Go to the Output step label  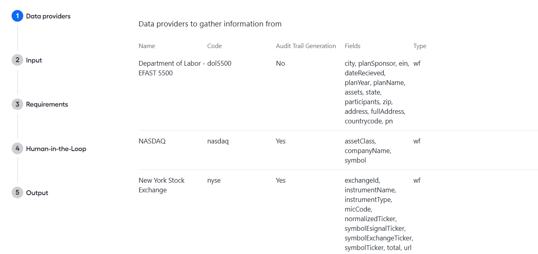(x=37, y=193)
